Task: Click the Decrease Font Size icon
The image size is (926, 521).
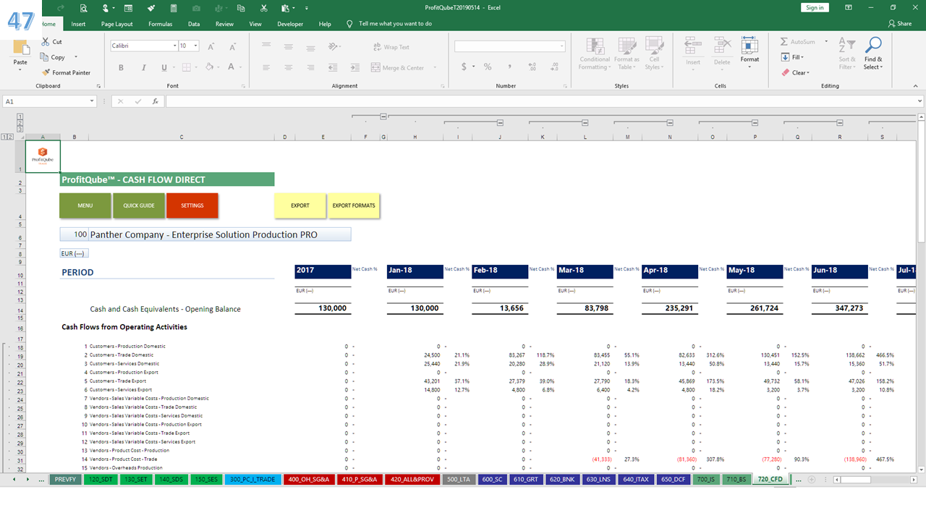Action: pyautogui.click(x=231, y=46)
